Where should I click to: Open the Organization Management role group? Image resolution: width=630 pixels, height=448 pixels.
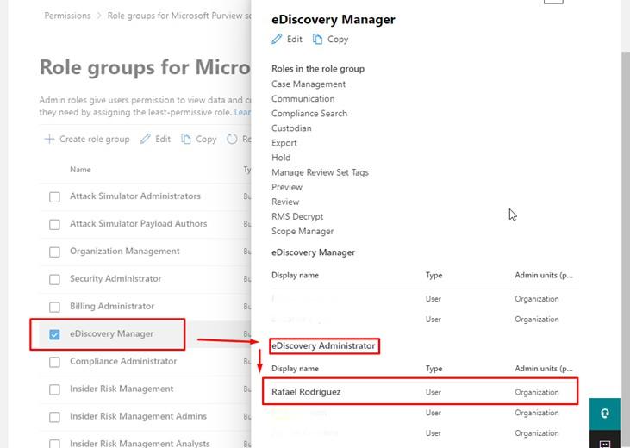[125, 251]
